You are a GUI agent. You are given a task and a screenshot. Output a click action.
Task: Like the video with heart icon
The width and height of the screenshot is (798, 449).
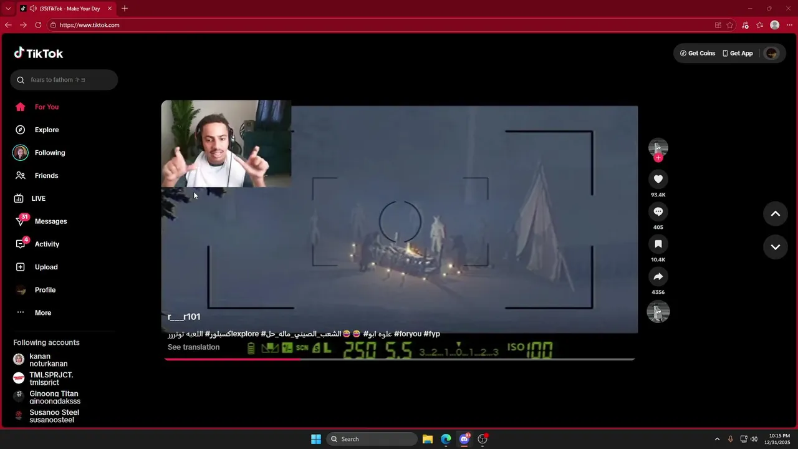pos(658,179)
